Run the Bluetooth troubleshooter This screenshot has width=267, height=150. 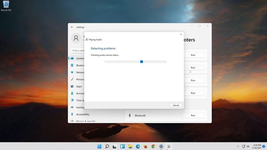tap(193, 115)
